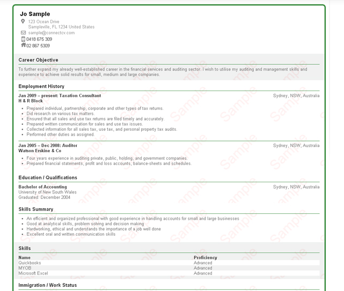
Task: Click the Quickbooks skill row
Action: [x=169, y=263]
